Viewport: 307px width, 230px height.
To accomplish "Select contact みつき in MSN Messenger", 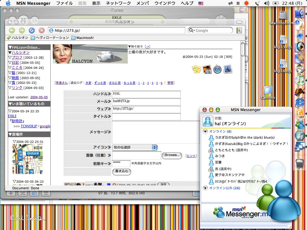I will [220, 156].
